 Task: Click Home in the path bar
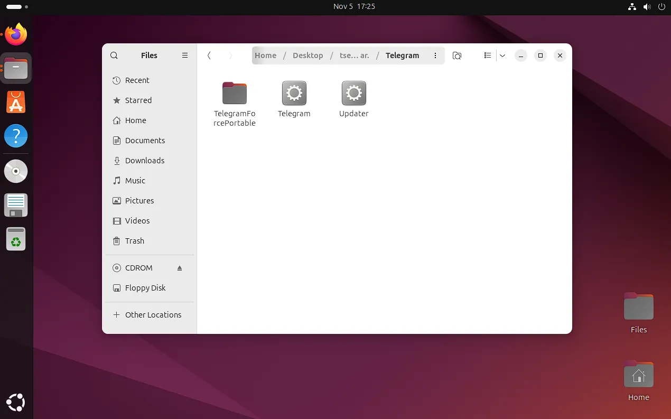coord(265,55)
